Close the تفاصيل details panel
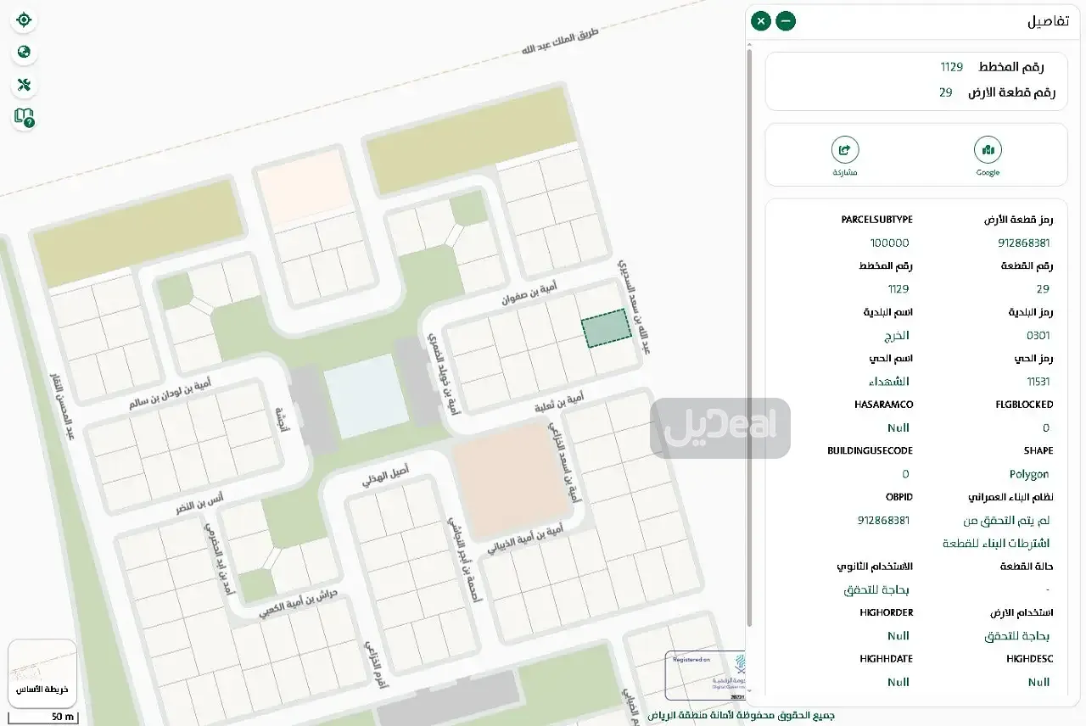Image resolution: width=1086 pixels, height=726 pixels. click(761, 21)
